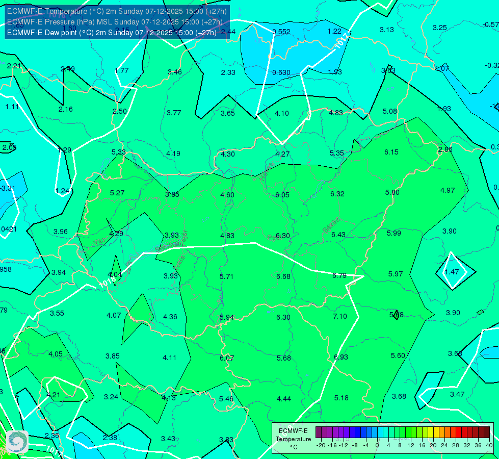Click the 5.46 temperature value

click(226, 399)
